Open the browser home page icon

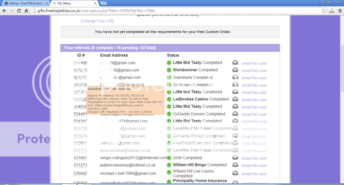click(26, 11)
